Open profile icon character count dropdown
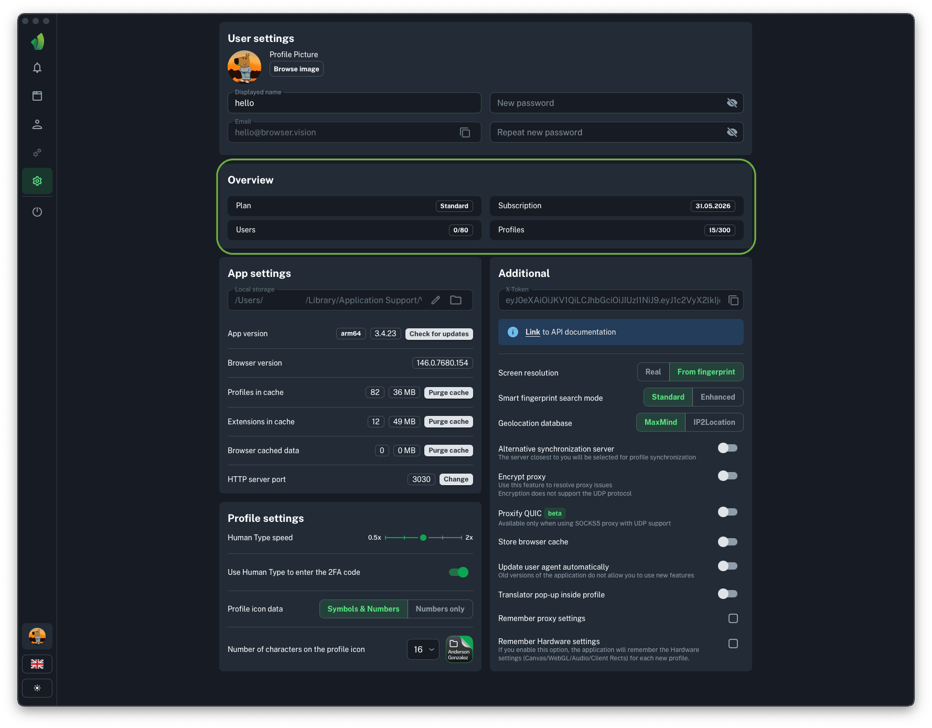Viewport: 932px width, 728px height. [423, 649]
